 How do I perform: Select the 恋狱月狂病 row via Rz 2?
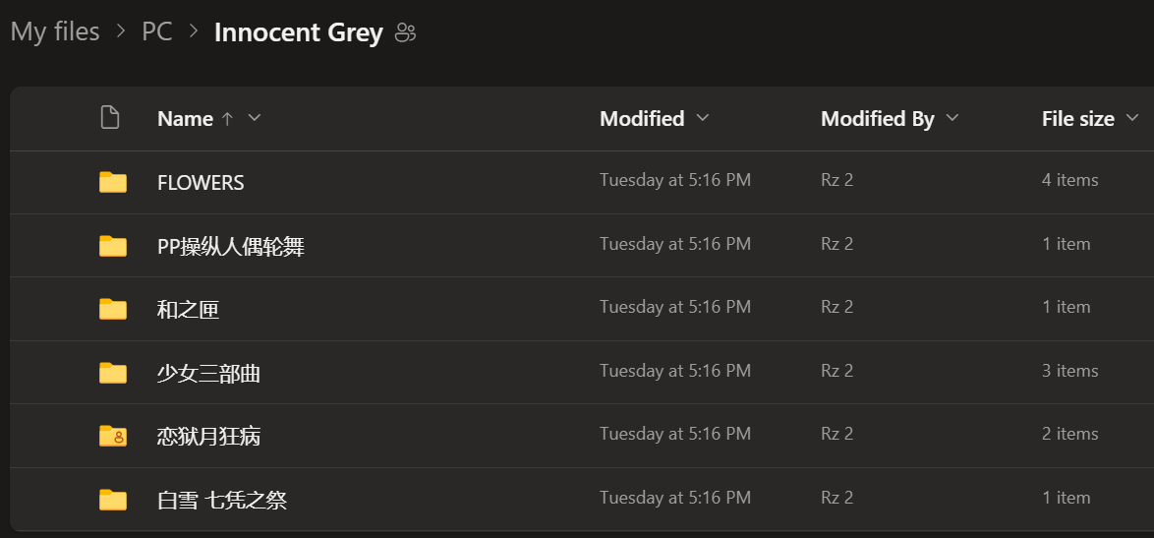click(837, 434)
